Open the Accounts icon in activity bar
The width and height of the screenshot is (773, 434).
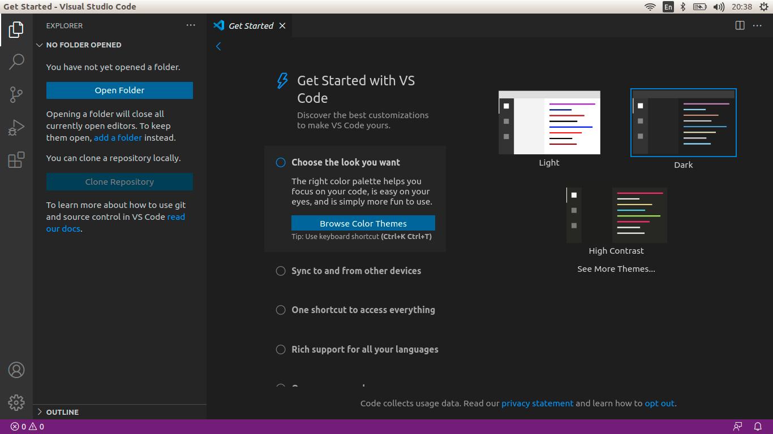click(x=16, y=370)
